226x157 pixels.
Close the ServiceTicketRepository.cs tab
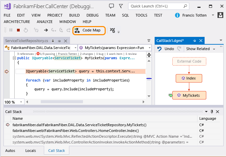click(66, 41)
